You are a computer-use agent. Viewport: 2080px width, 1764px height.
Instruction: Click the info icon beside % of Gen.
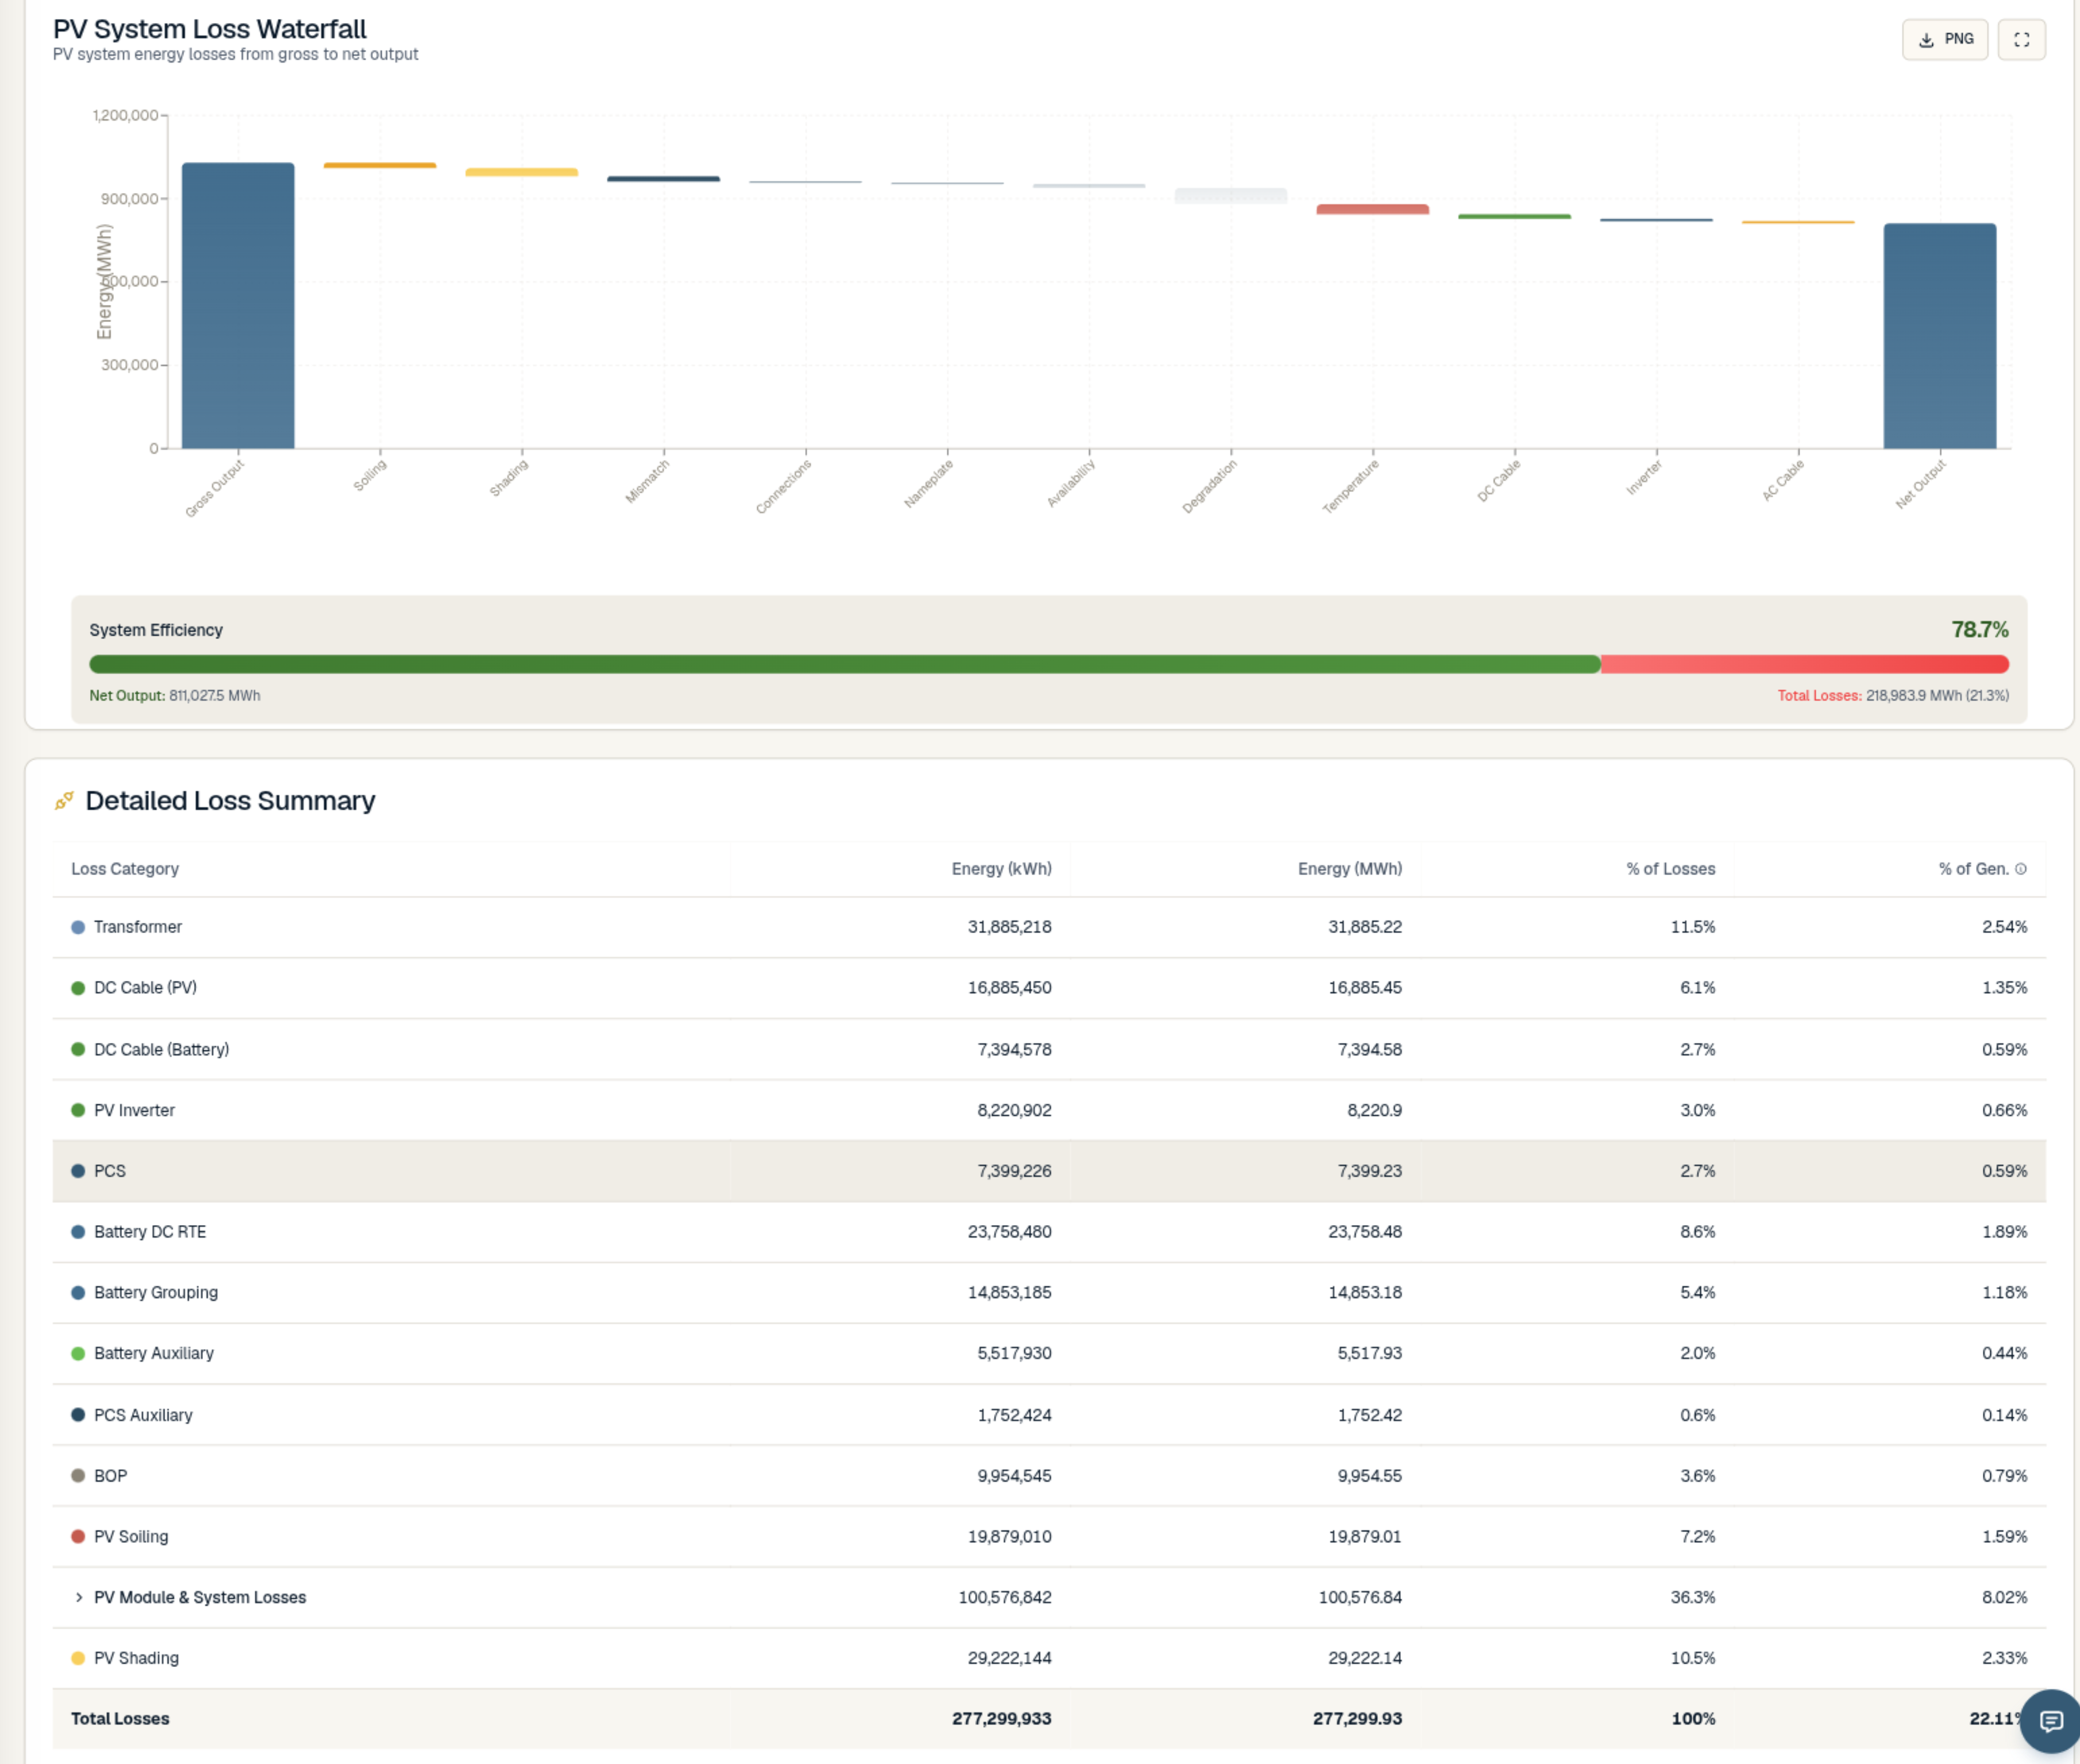2020,869
